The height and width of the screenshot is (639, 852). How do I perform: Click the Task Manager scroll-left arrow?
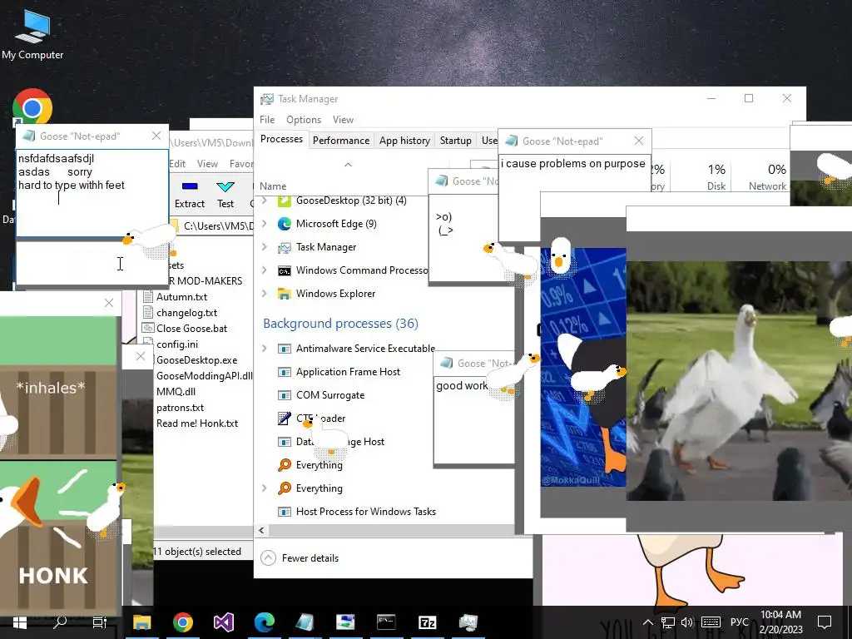261,530
